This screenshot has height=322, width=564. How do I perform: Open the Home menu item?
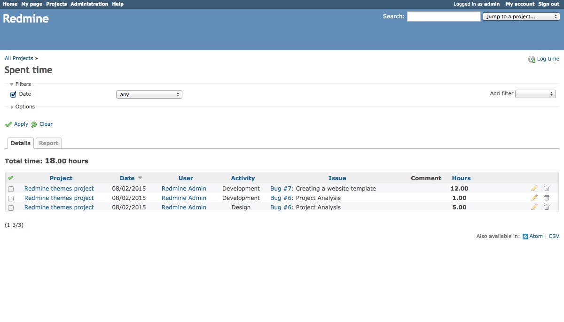[10, 4]
